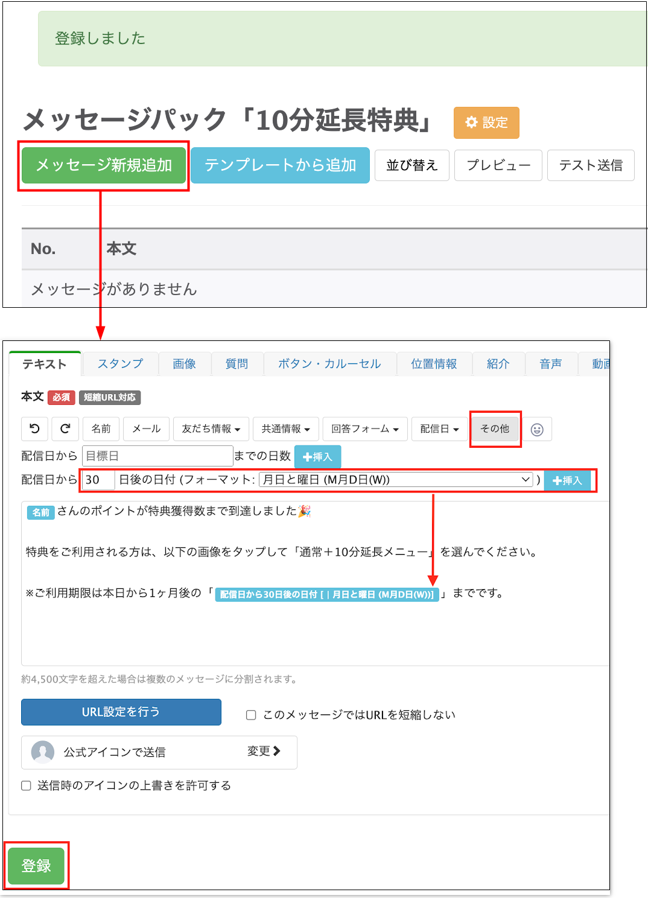This screenshot has width=648, height=898.
Task: Click the 目標日 input field
Action: click(157, 456)
